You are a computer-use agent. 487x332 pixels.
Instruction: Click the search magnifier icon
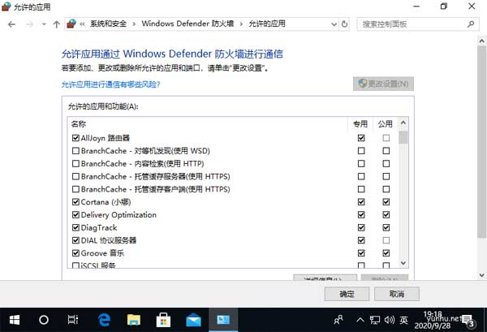point(471,24)
